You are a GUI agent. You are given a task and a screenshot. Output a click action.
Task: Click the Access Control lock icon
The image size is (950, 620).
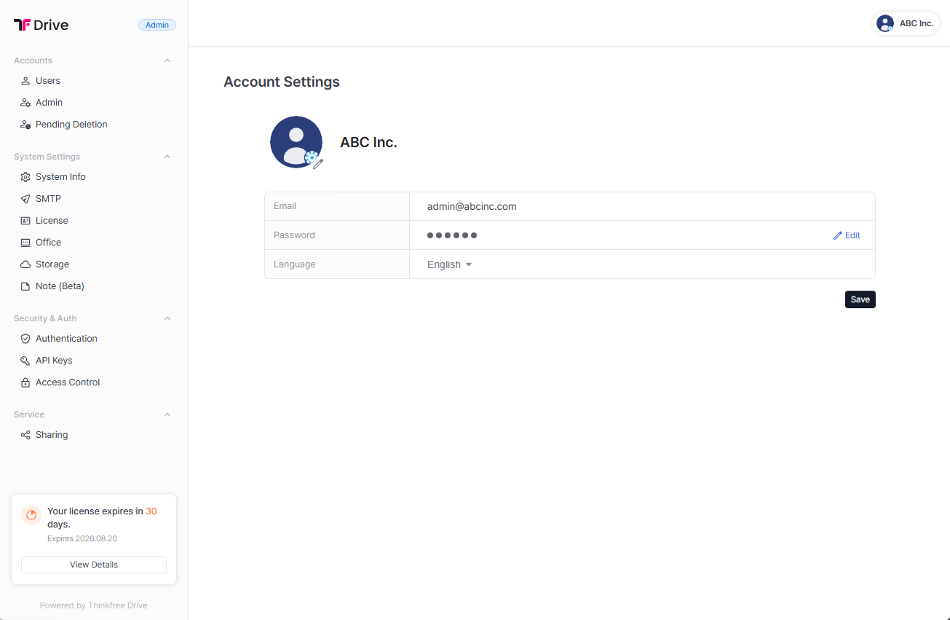pos(25,382)
